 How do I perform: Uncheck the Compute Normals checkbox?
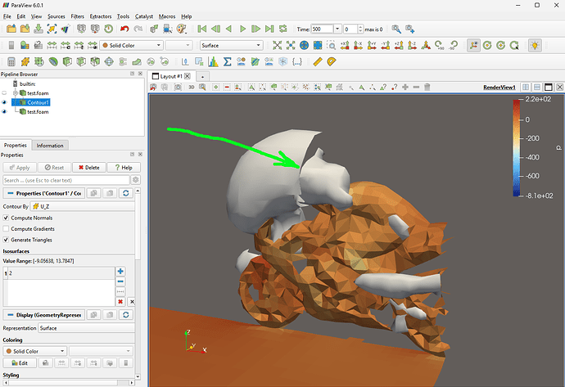click(x=7, y=217)
